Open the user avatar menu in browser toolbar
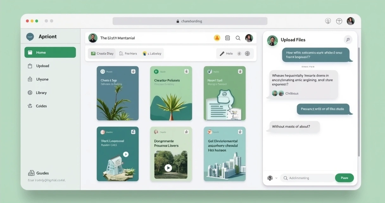The height and width of the screenshot is (203, 385). point(350,21)
